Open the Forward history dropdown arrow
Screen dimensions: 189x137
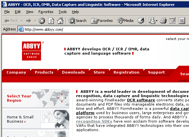coord(35,21)
